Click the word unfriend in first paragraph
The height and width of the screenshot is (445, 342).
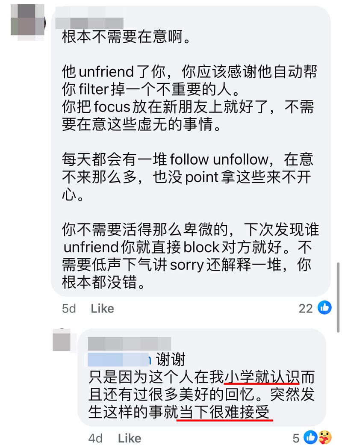click(x=106, y=71)
